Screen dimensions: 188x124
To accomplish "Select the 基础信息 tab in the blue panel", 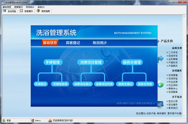I will (x=50, y=42).
